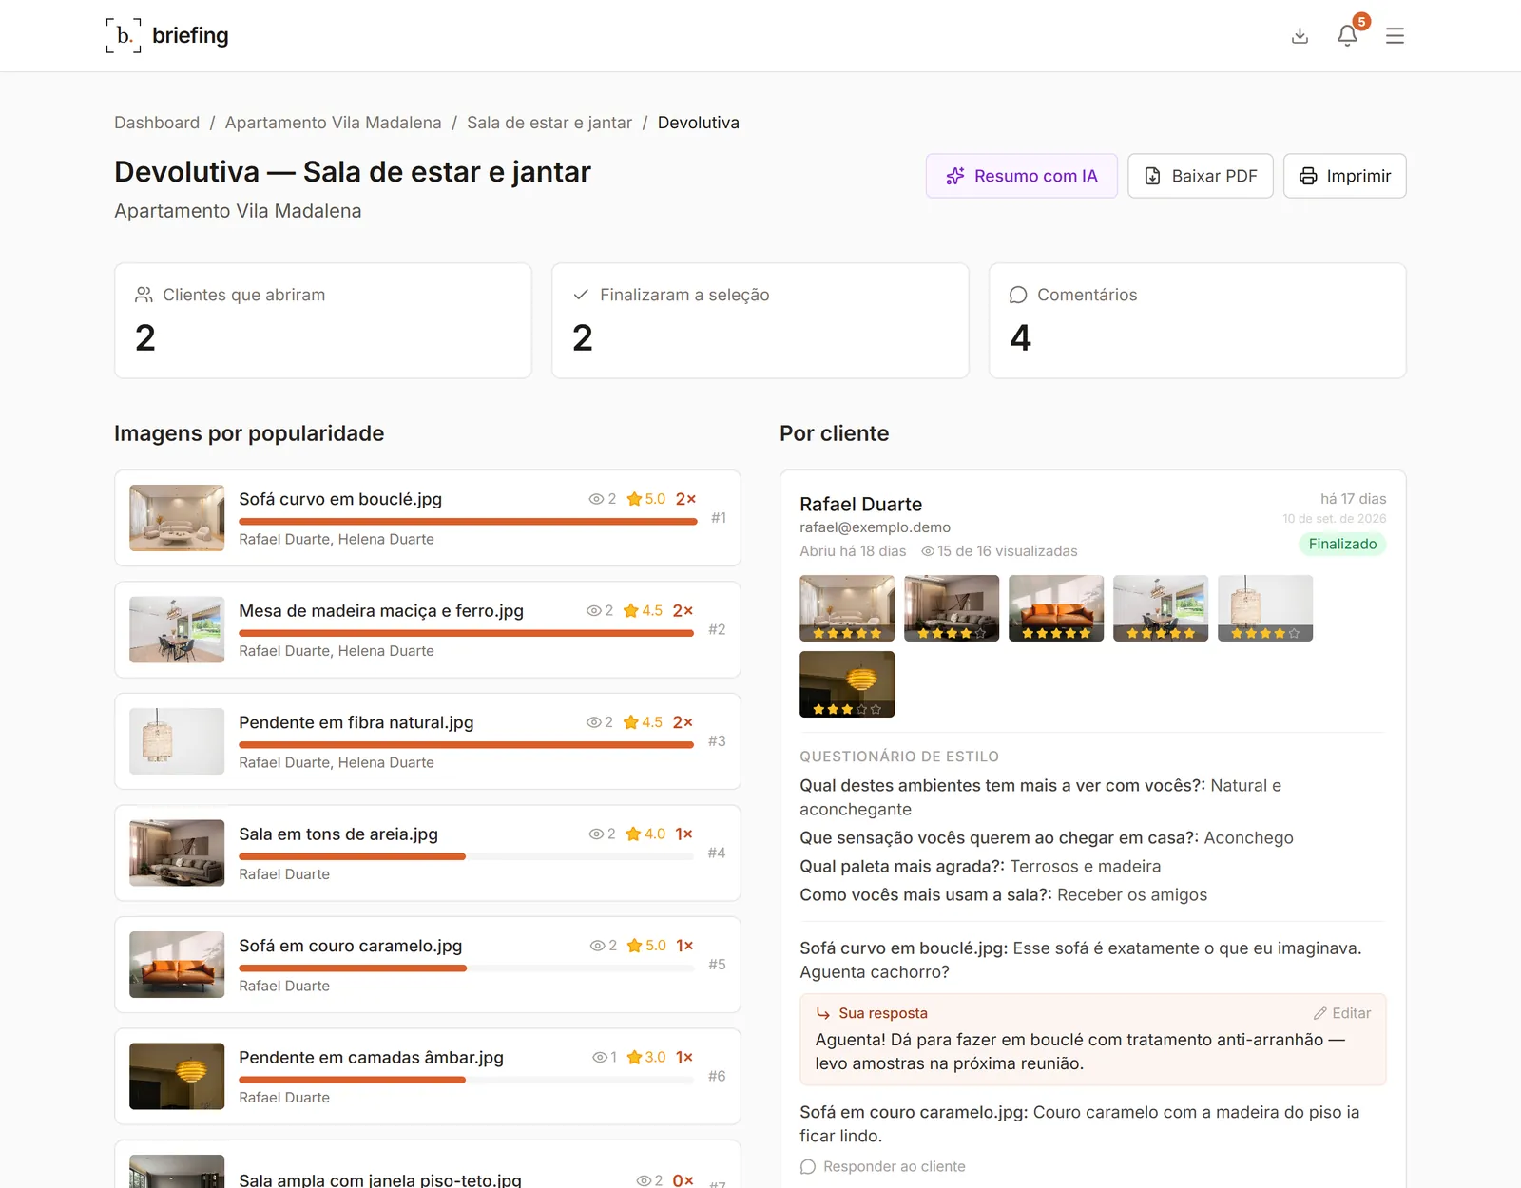Screen dimensions: 1521x1188
Task: Open Apartamento Vila Madalena breadcrumb
Action: tap(334, 123)
